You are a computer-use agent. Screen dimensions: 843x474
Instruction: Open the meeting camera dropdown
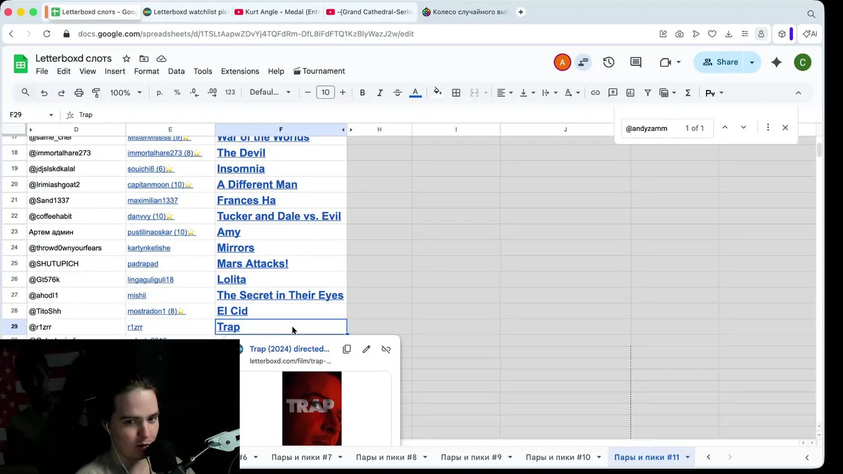670,62
